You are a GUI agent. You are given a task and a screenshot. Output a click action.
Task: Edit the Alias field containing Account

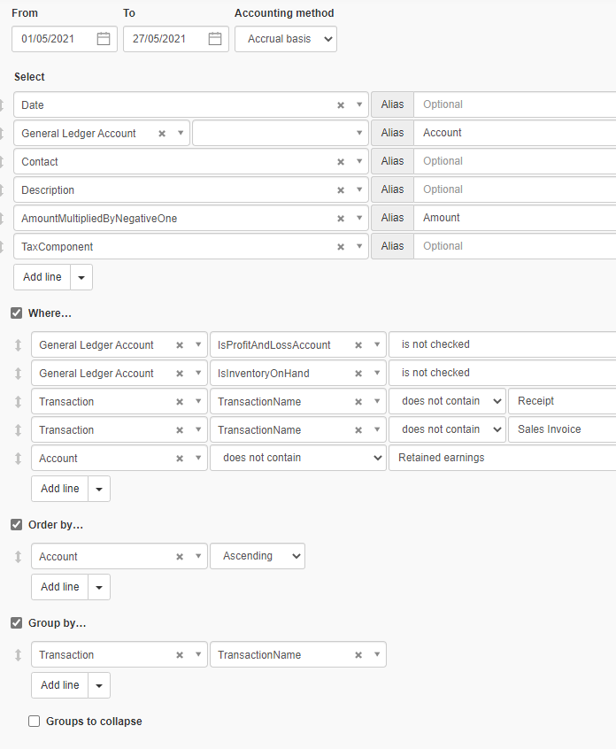[515, 133]
